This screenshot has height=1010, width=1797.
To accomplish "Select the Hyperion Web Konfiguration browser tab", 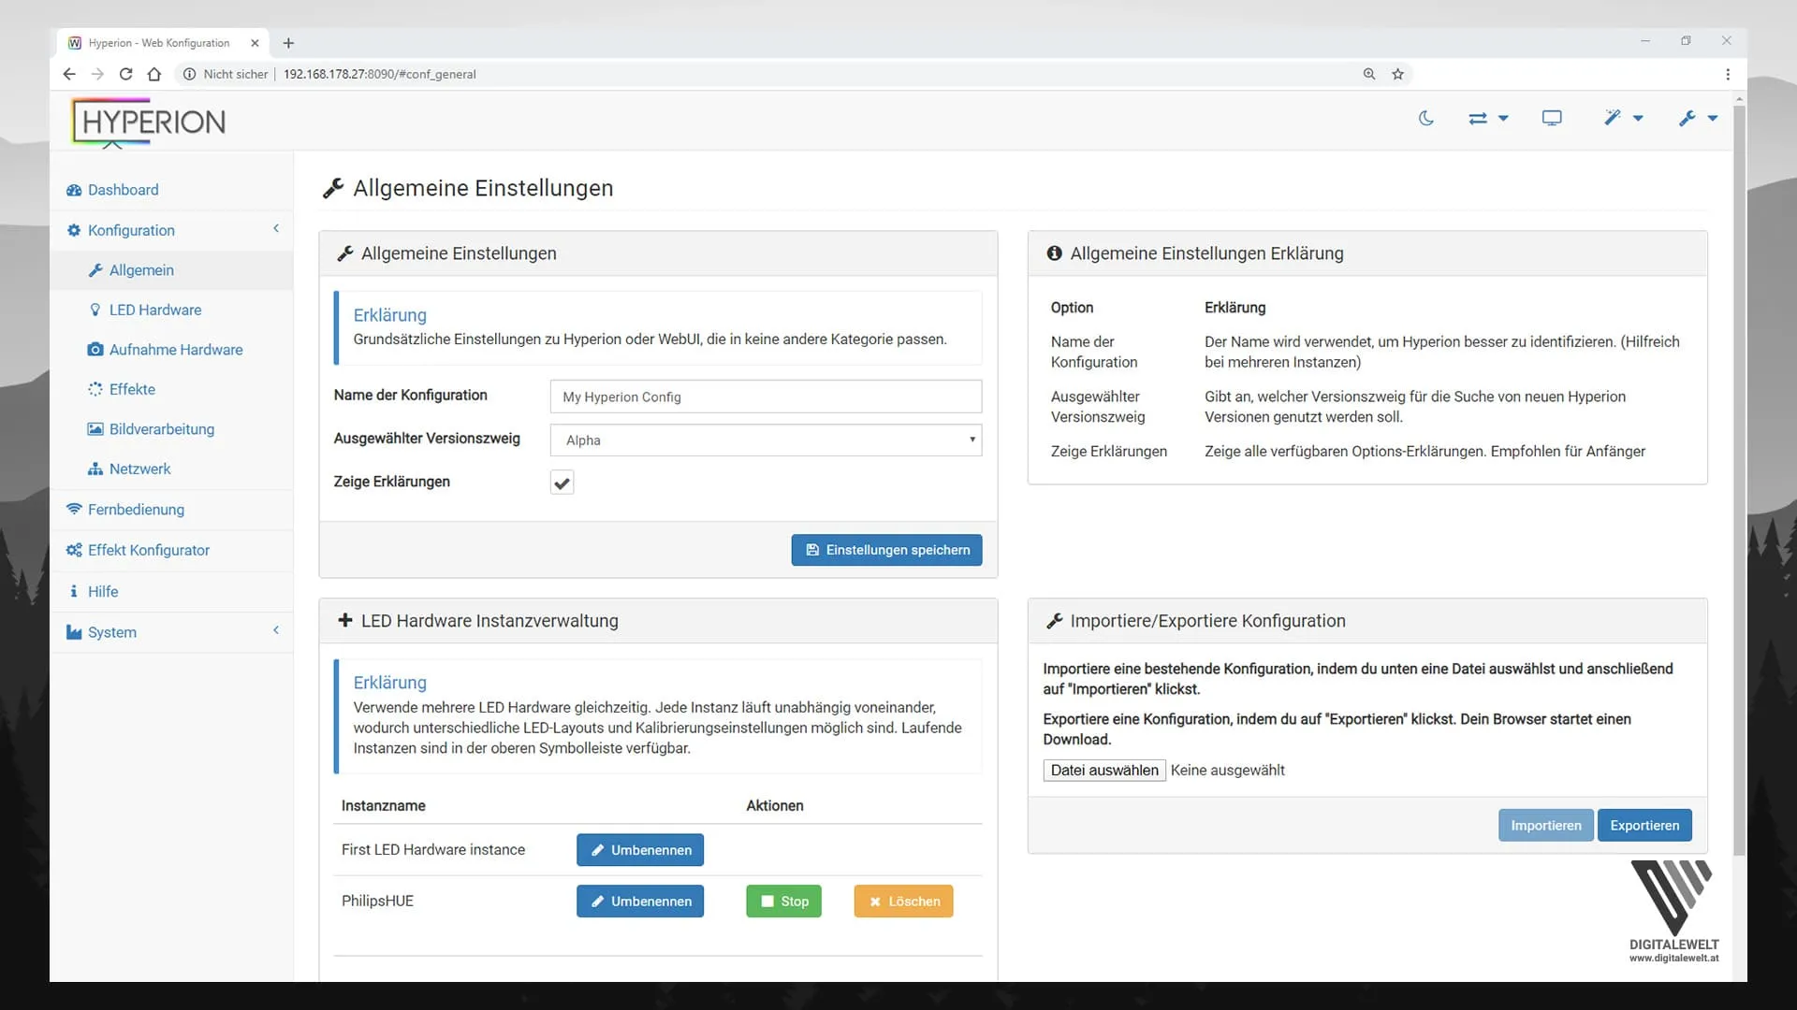I will pos(163,43).
